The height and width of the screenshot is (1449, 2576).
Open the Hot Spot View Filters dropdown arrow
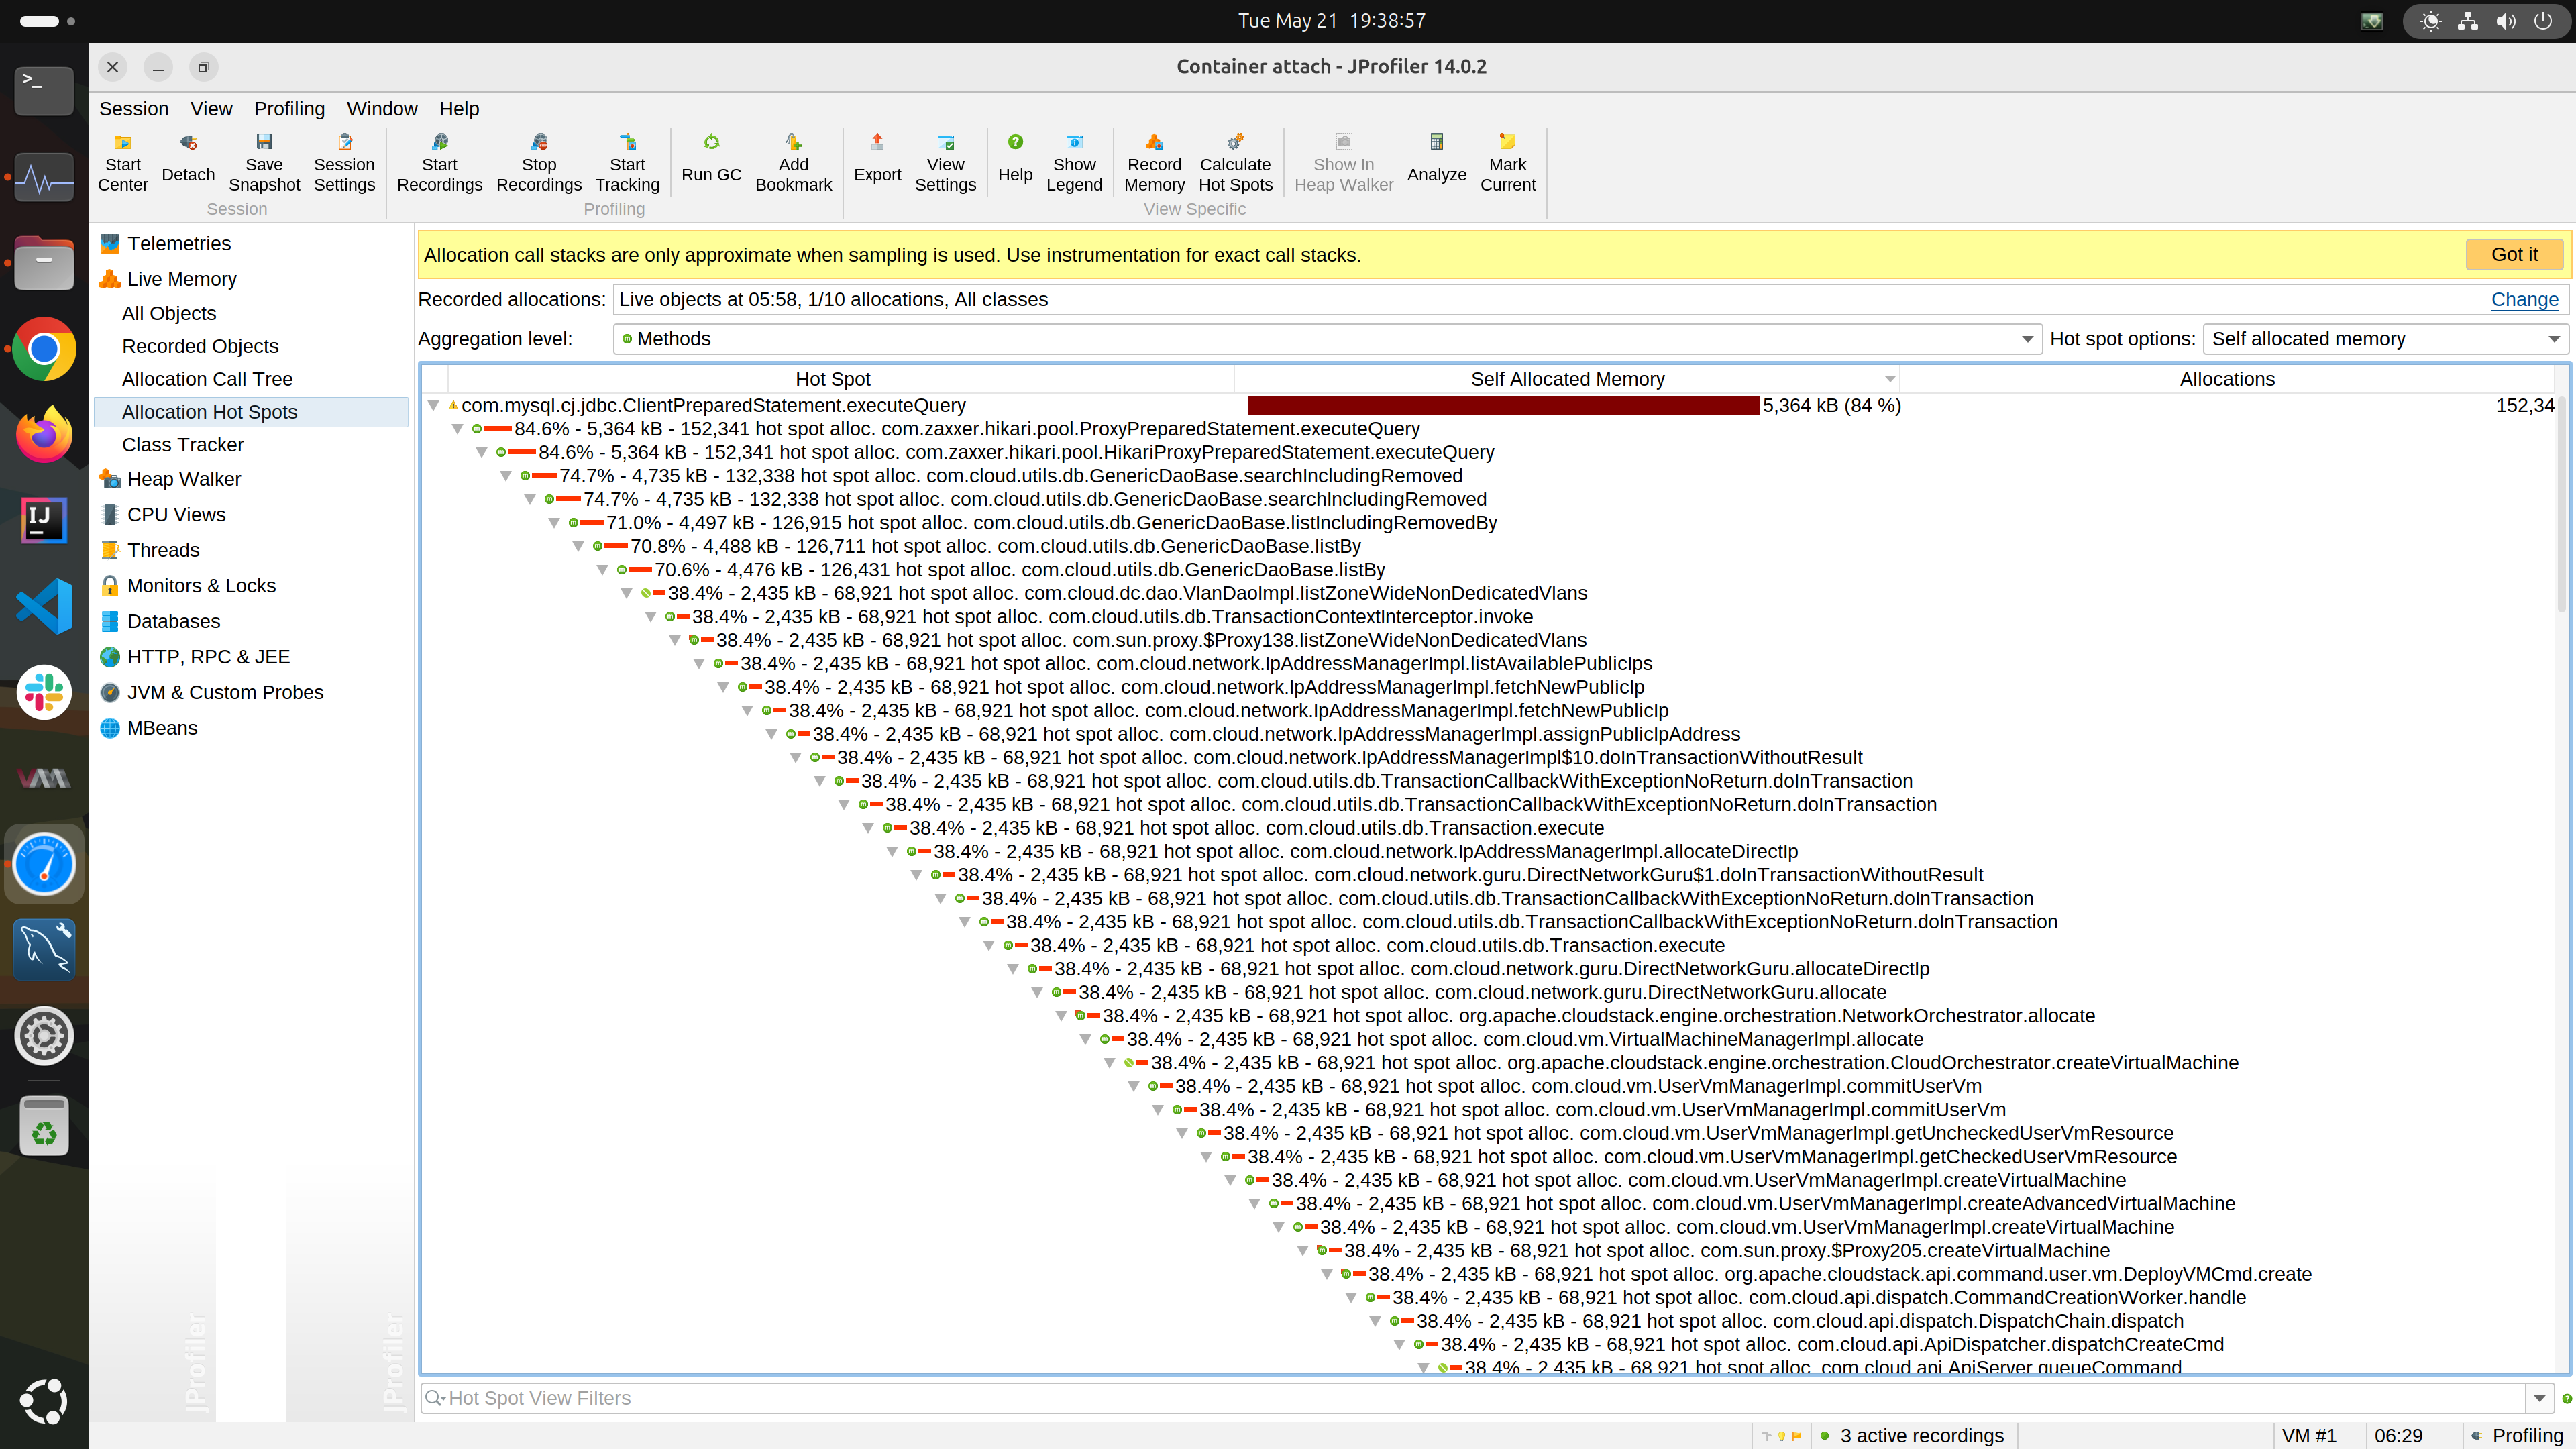(2539, 1398)
